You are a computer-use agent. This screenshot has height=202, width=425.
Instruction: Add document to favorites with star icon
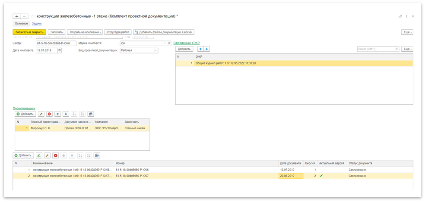(x=33, y=16)
